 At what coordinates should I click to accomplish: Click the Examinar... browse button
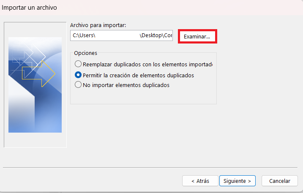197,36
